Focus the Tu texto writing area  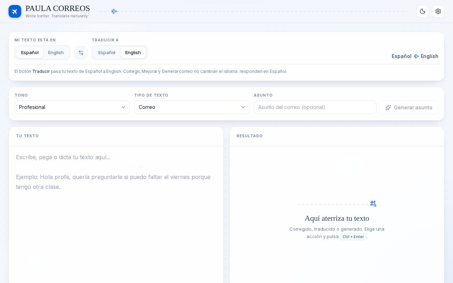tap(116, 214)
